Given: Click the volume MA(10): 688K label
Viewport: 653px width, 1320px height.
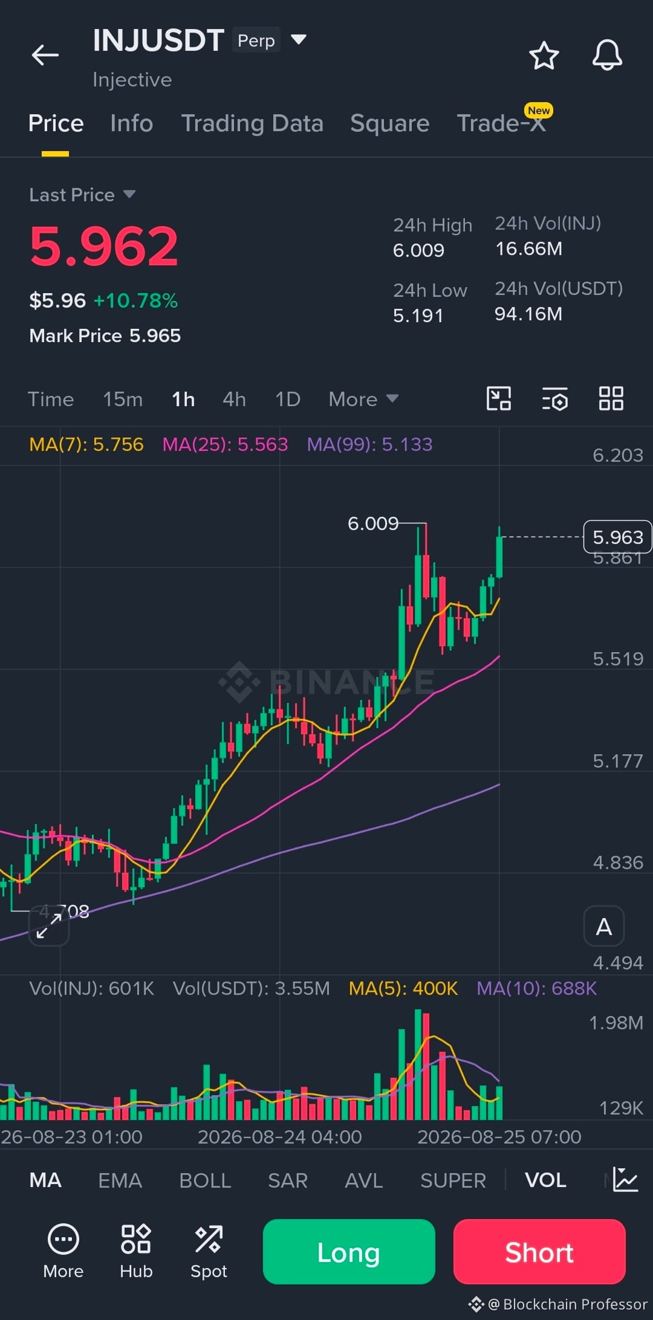Looking at the screenshot, I should 536,988.
